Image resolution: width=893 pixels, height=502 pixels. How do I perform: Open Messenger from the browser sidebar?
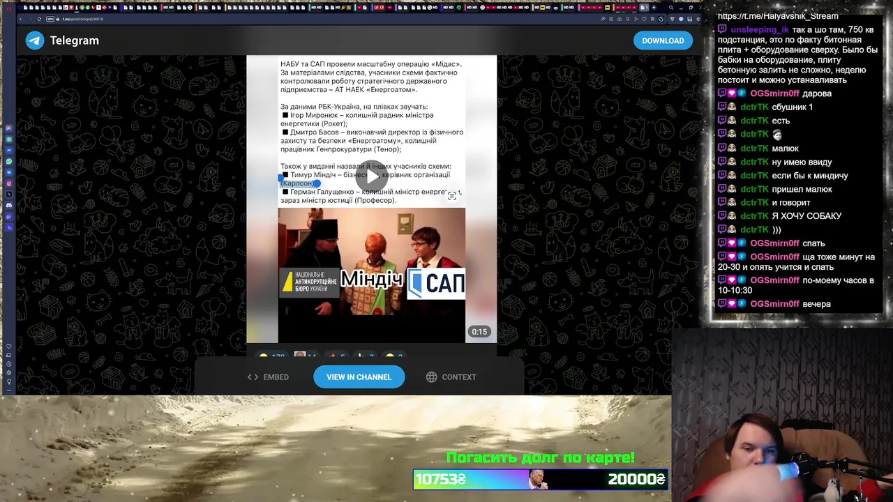9,150
